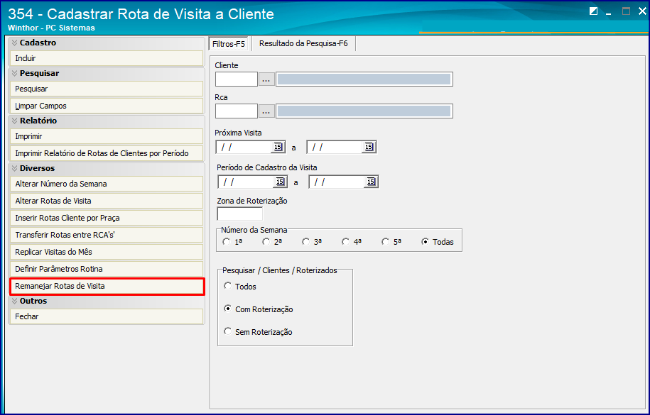
Task: Click Limpar Campos button
Action: 107,106
